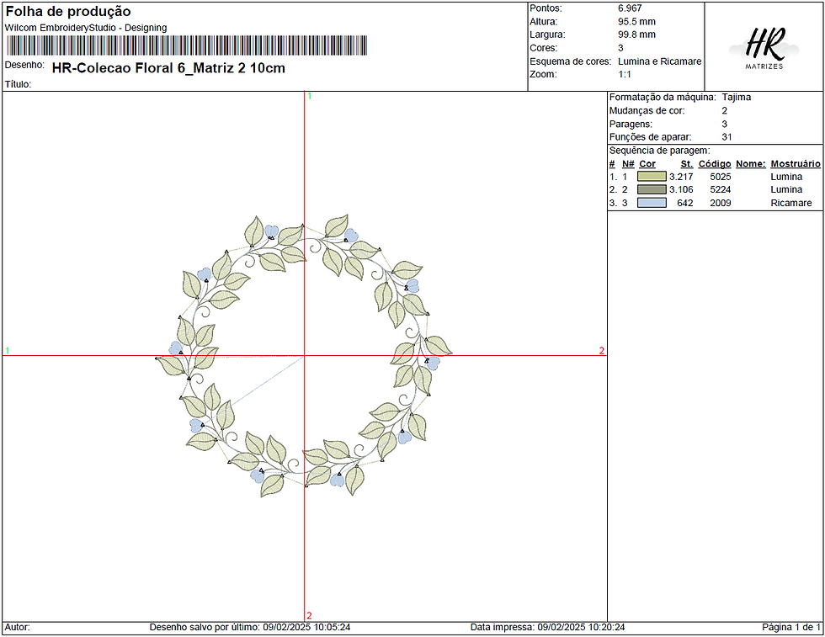Click machine format value 'Tajima'
The image size is (825, 637).
coord(737,98)
